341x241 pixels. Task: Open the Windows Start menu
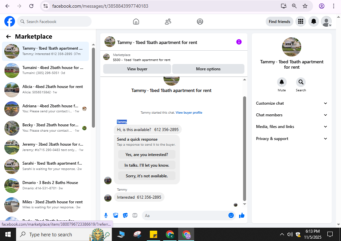point(8,234)
